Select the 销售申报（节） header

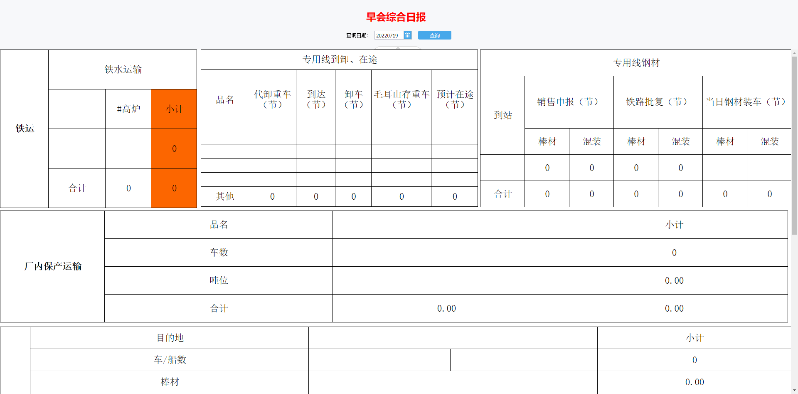[569, 102]
